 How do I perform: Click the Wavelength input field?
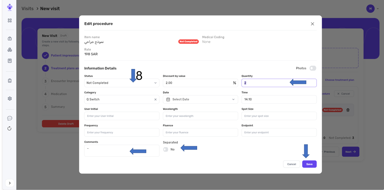point(200,116)
